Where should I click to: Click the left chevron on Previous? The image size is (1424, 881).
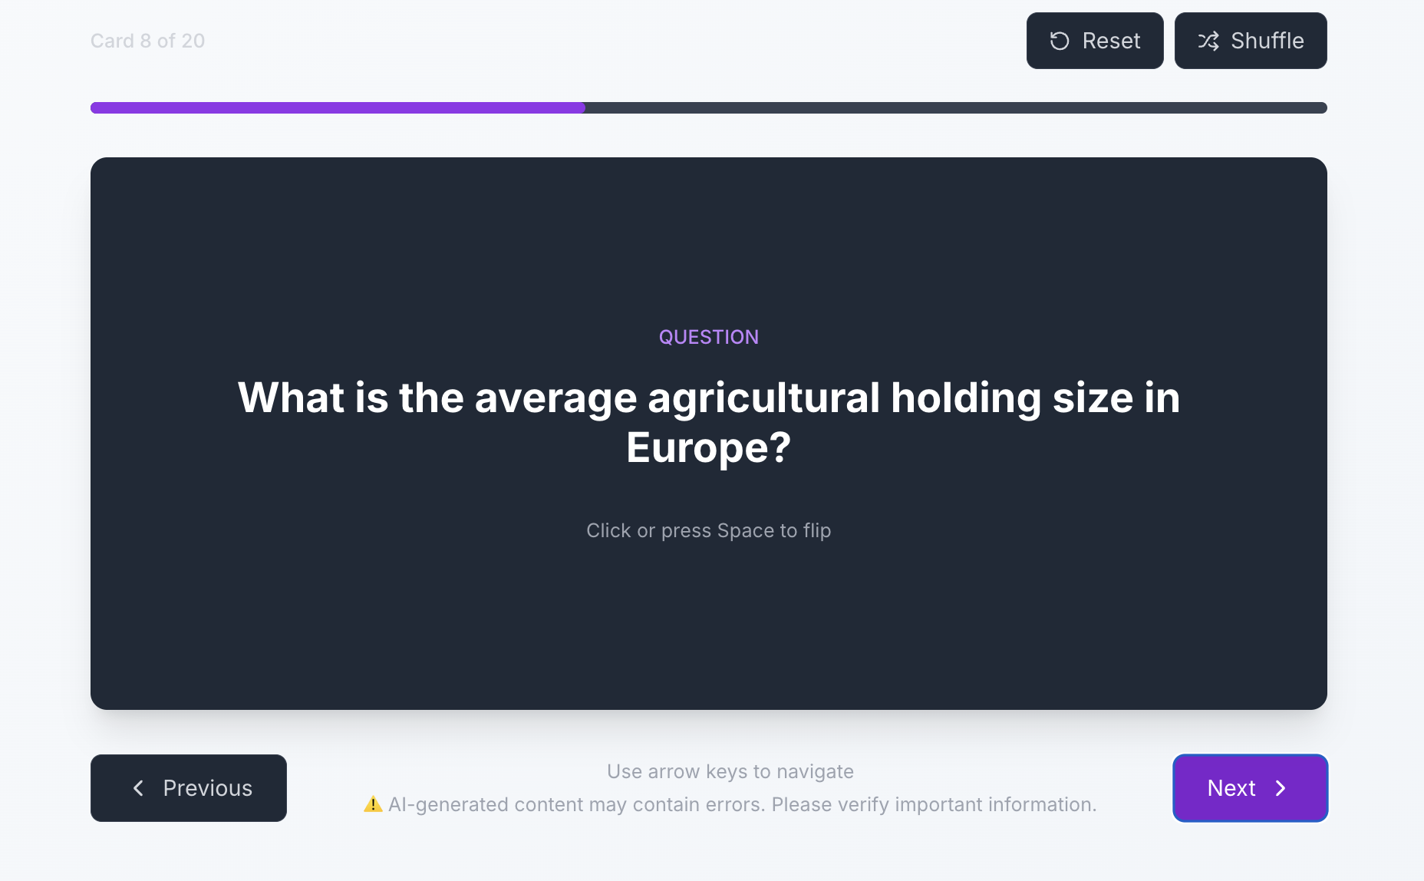click(x=138, y=788)
